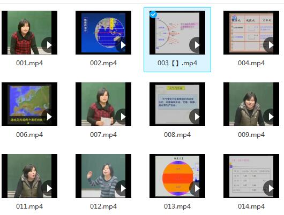Click the 001.mp4 file name
The image size is (284, 215).
pyautogui.click(x=29, y=63)
